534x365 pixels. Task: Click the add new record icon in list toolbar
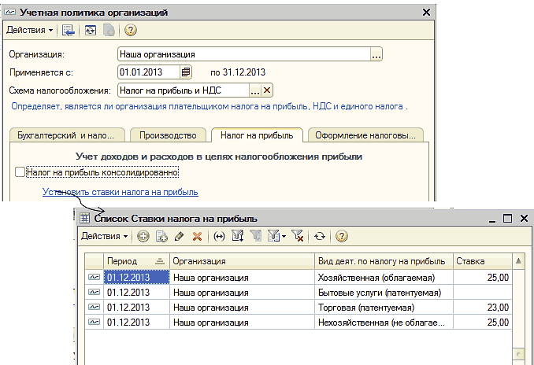click(x=143, y=235)
